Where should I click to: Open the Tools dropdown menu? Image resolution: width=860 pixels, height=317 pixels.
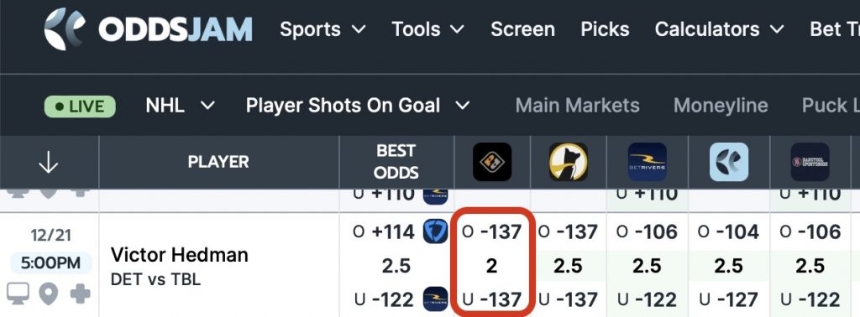tap(427, 29)
